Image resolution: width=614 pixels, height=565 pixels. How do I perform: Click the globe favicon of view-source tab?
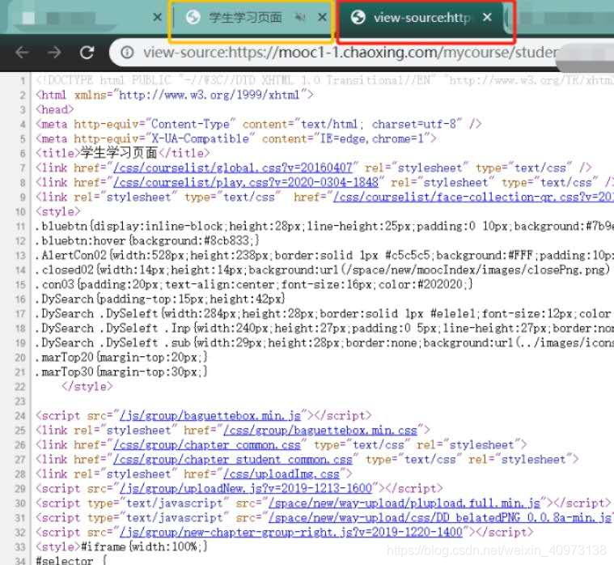358,17
